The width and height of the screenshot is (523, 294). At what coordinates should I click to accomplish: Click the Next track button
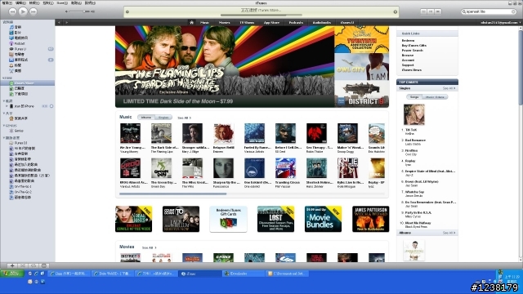coord(33,11)
